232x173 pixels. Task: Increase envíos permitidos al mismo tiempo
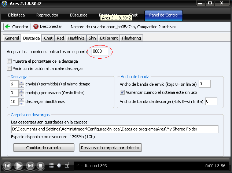pyautogui.click(x=22, y=82)
